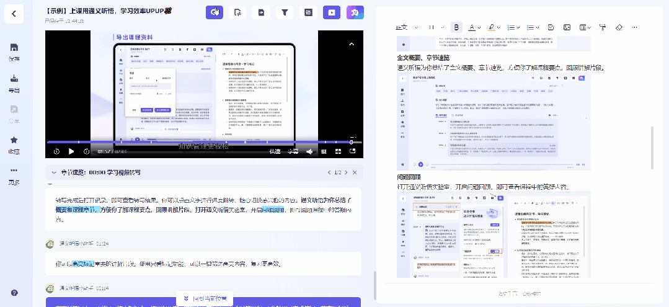Click the highlighted purple search-replay toolbar icon

click(x=214, y=12)
